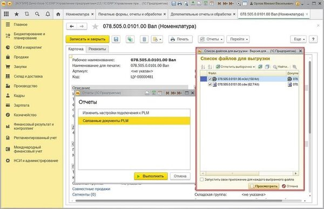Open Главное section in sidebar

[21, 25]
